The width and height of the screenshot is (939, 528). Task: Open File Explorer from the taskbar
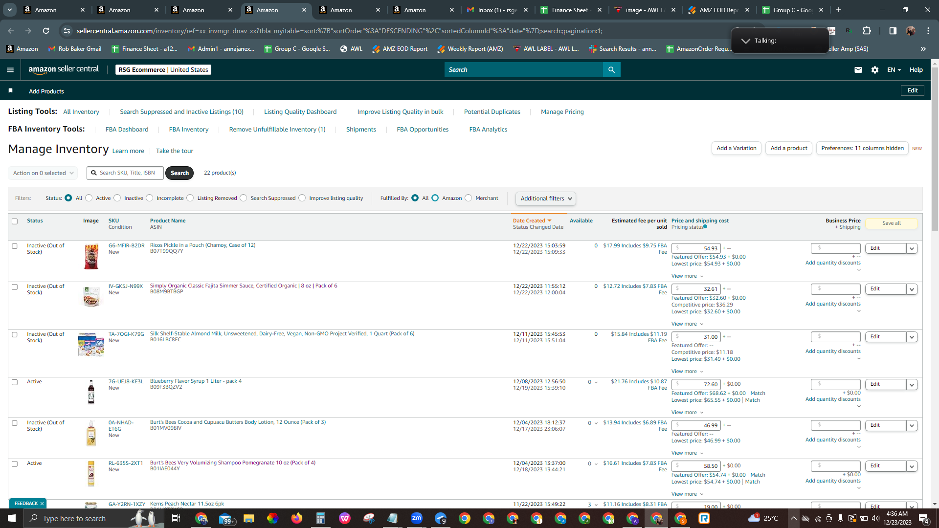click(x=249, y=518)
